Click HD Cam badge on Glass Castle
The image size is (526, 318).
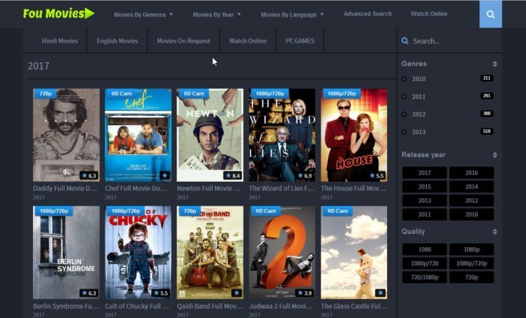(x=337, y=211)
